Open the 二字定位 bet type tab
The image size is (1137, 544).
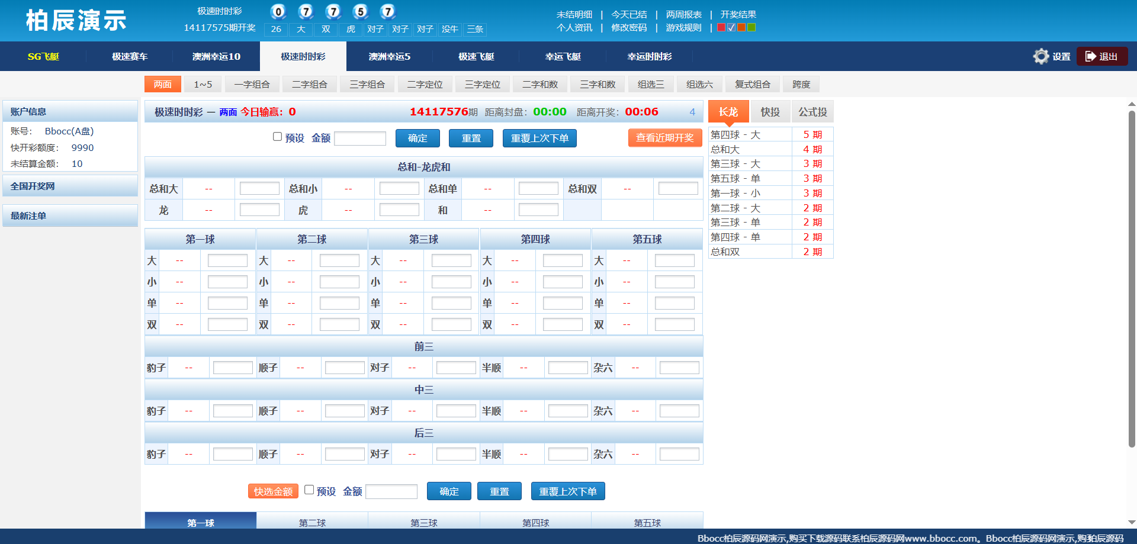click(x=425, y=85)
